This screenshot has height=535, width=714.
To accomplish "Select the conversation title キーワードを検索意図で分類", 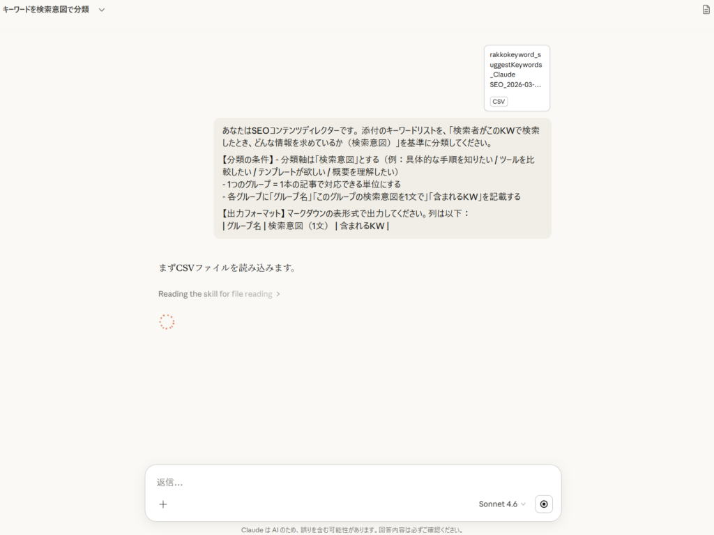I will (x=45, y=10).
